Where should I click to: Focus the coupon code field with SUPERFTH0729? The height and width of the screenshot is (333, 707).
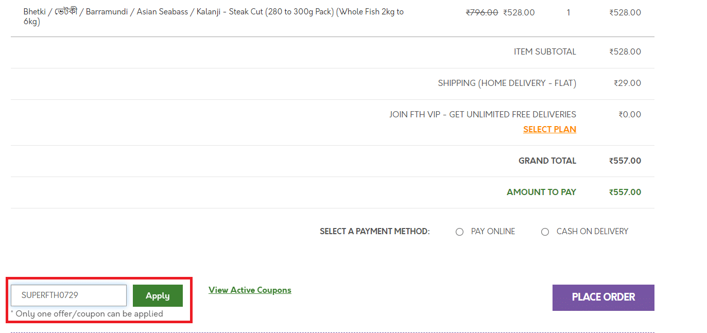(68, 295)
